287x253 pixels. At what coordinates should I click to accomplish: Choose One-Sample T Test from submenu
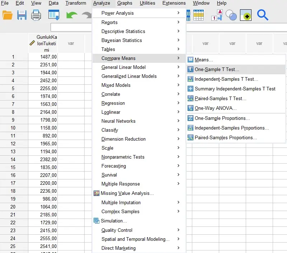[x=236, y=69]
